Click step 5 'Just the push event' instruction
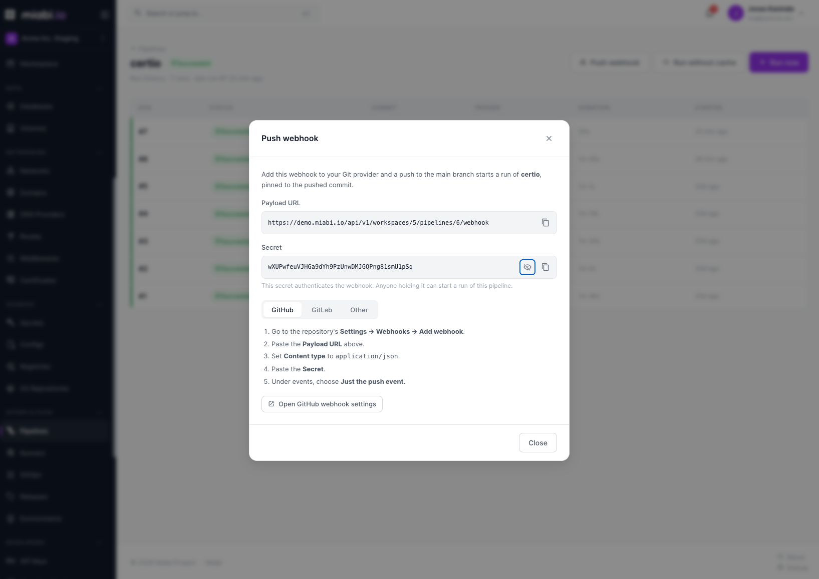 338,382
